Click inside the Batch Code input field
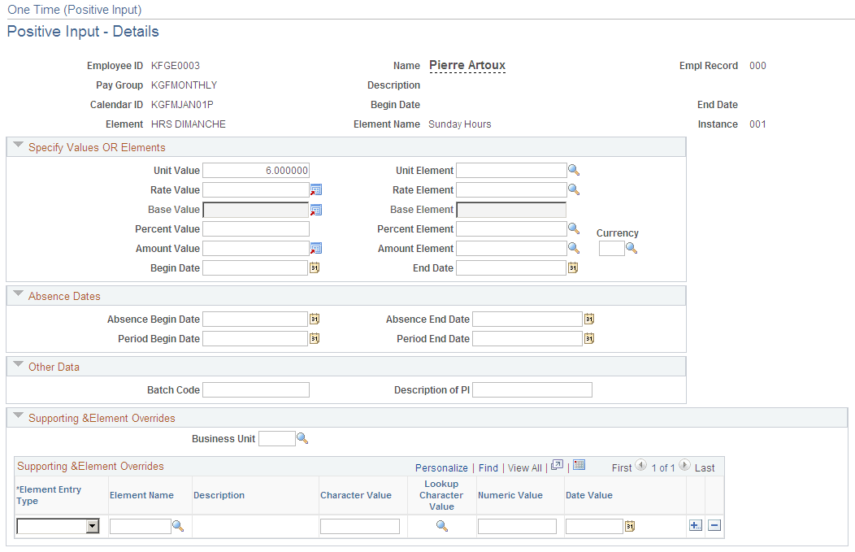The image size is (855, 552). 255,389
